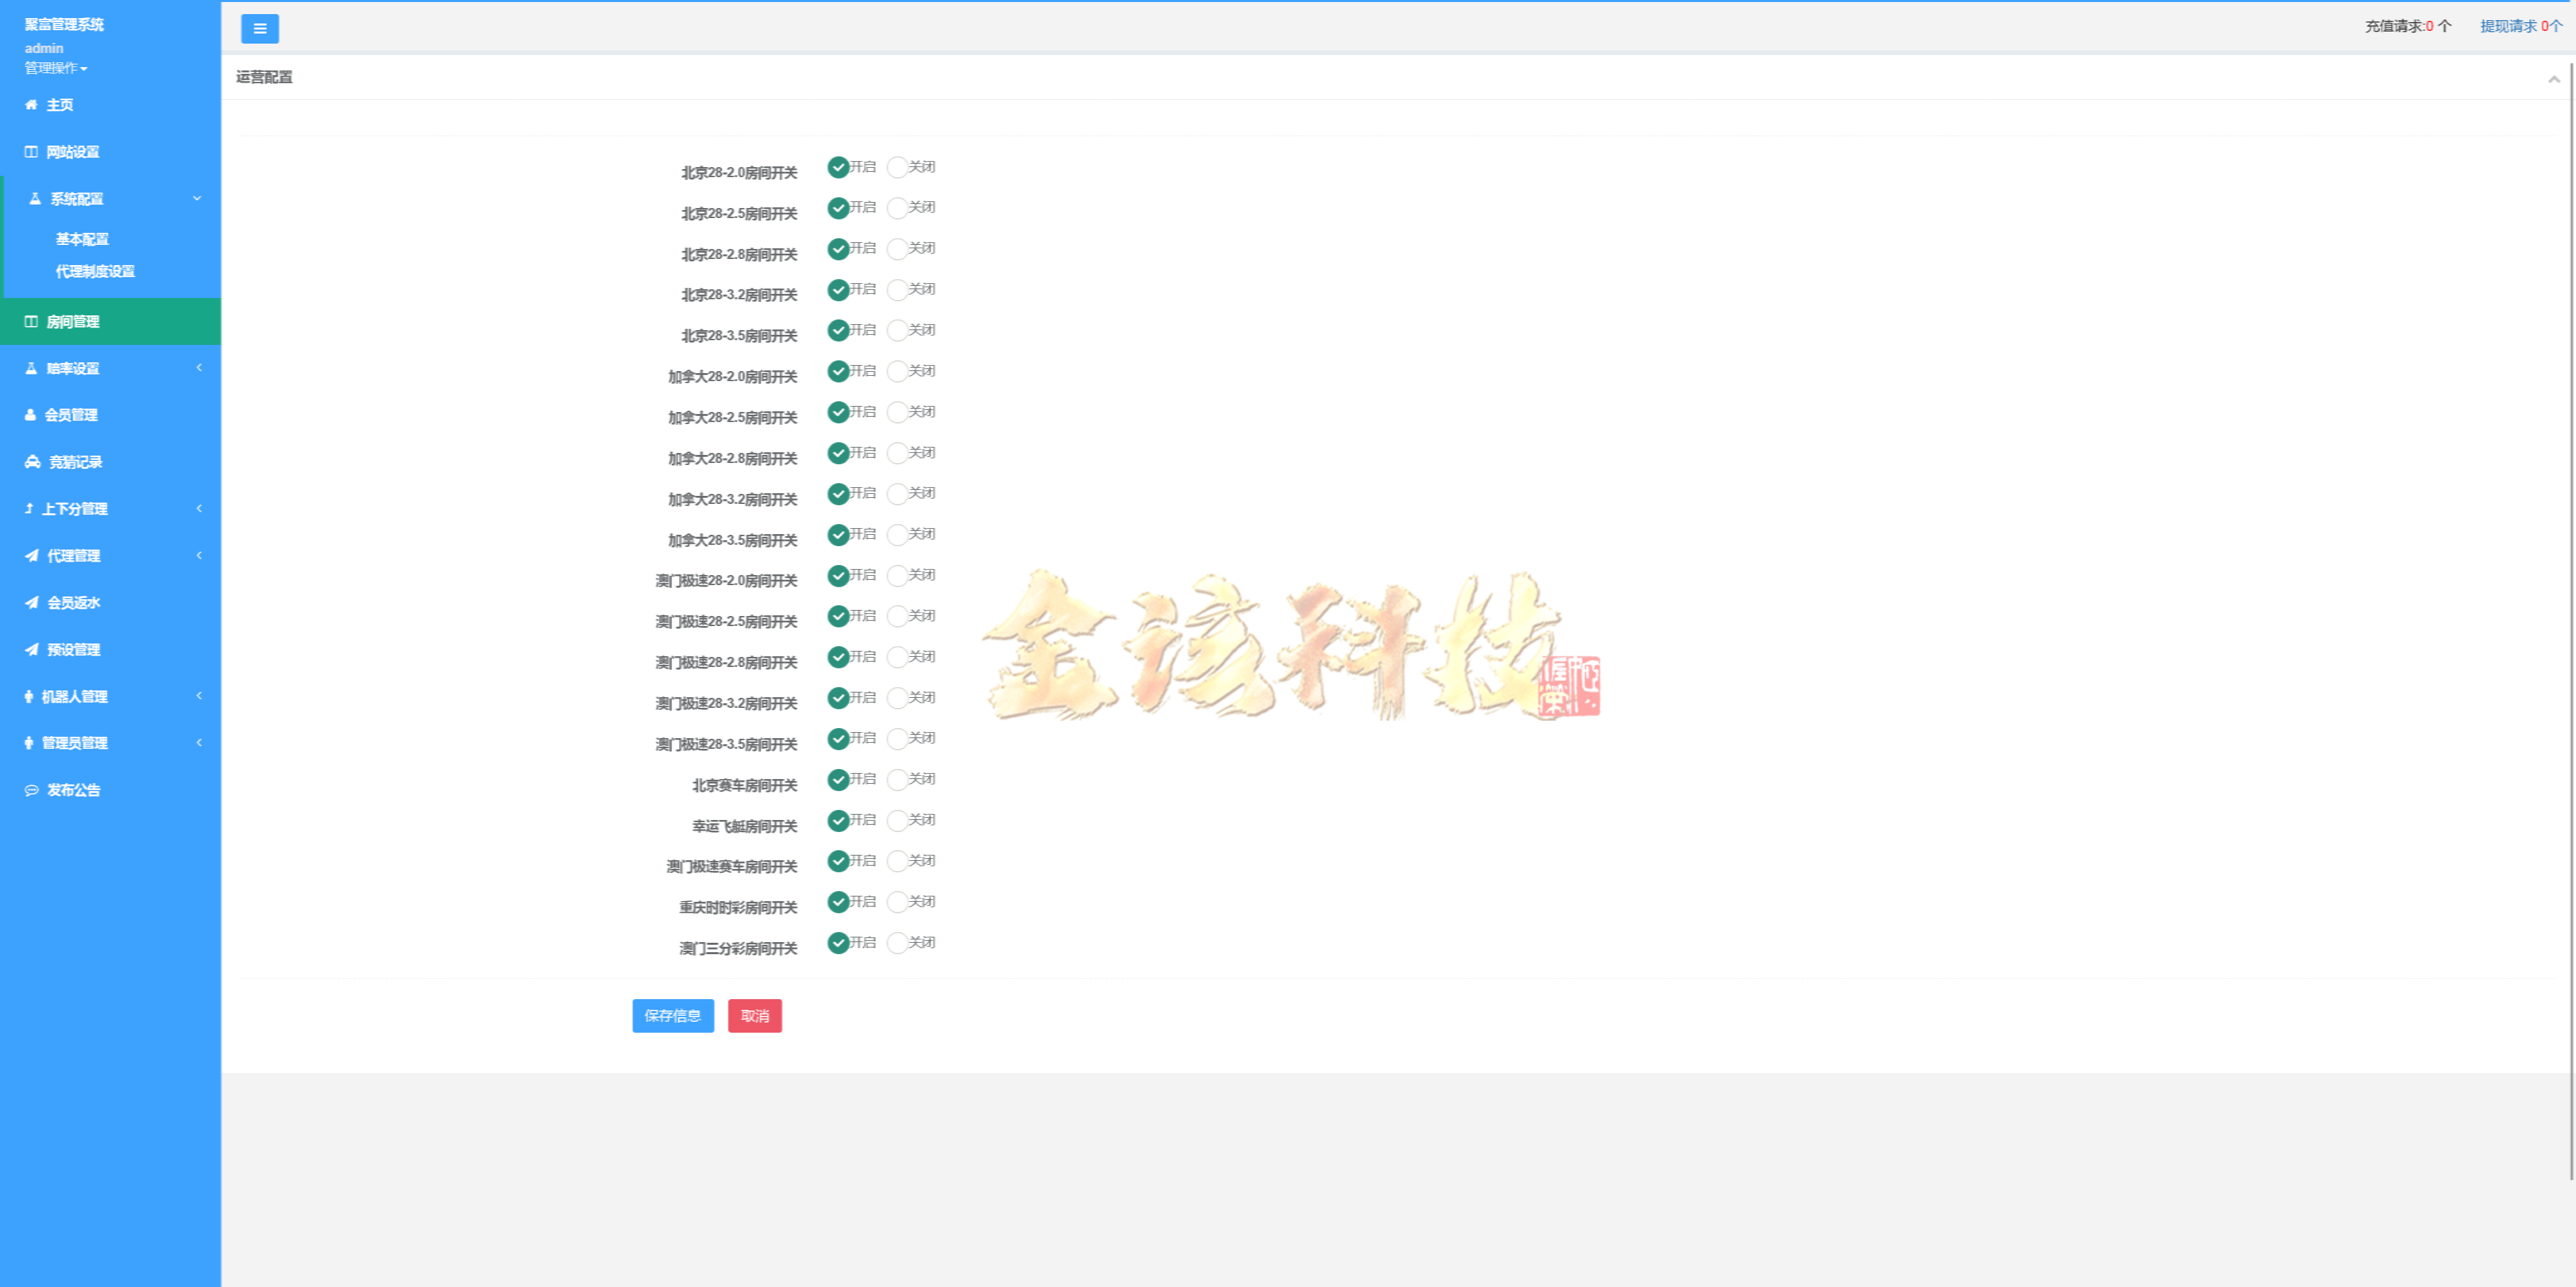Switch 北京28-2.0房间开关 to 关闭

(899, 167)
